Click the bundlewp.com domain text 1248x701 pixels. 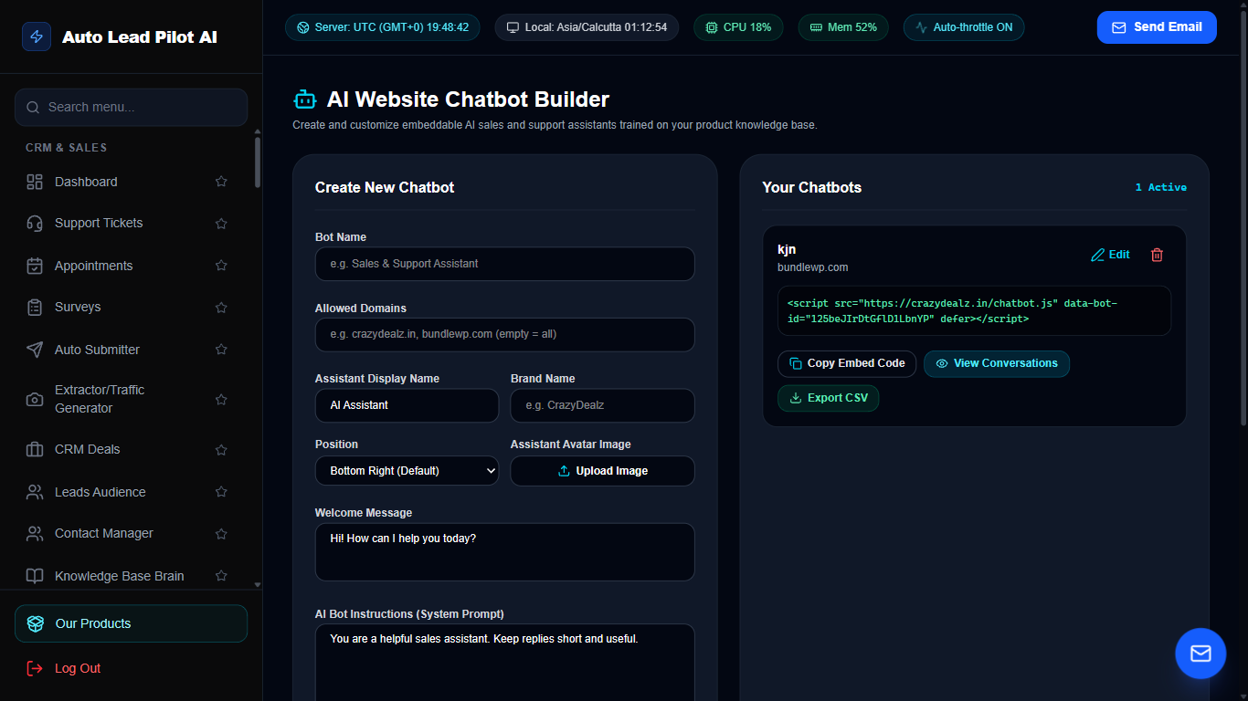click(813, 267)
